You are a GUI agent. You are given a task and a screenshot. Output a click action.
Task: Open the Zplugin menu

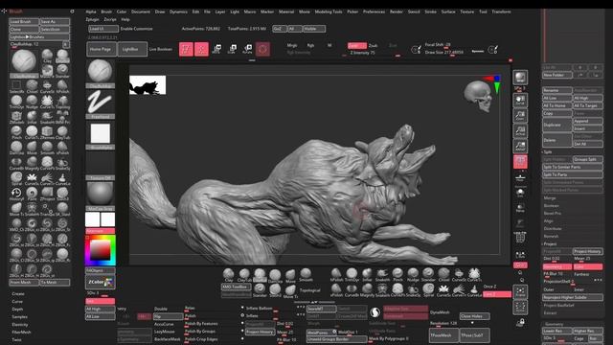tap(92, 19)
